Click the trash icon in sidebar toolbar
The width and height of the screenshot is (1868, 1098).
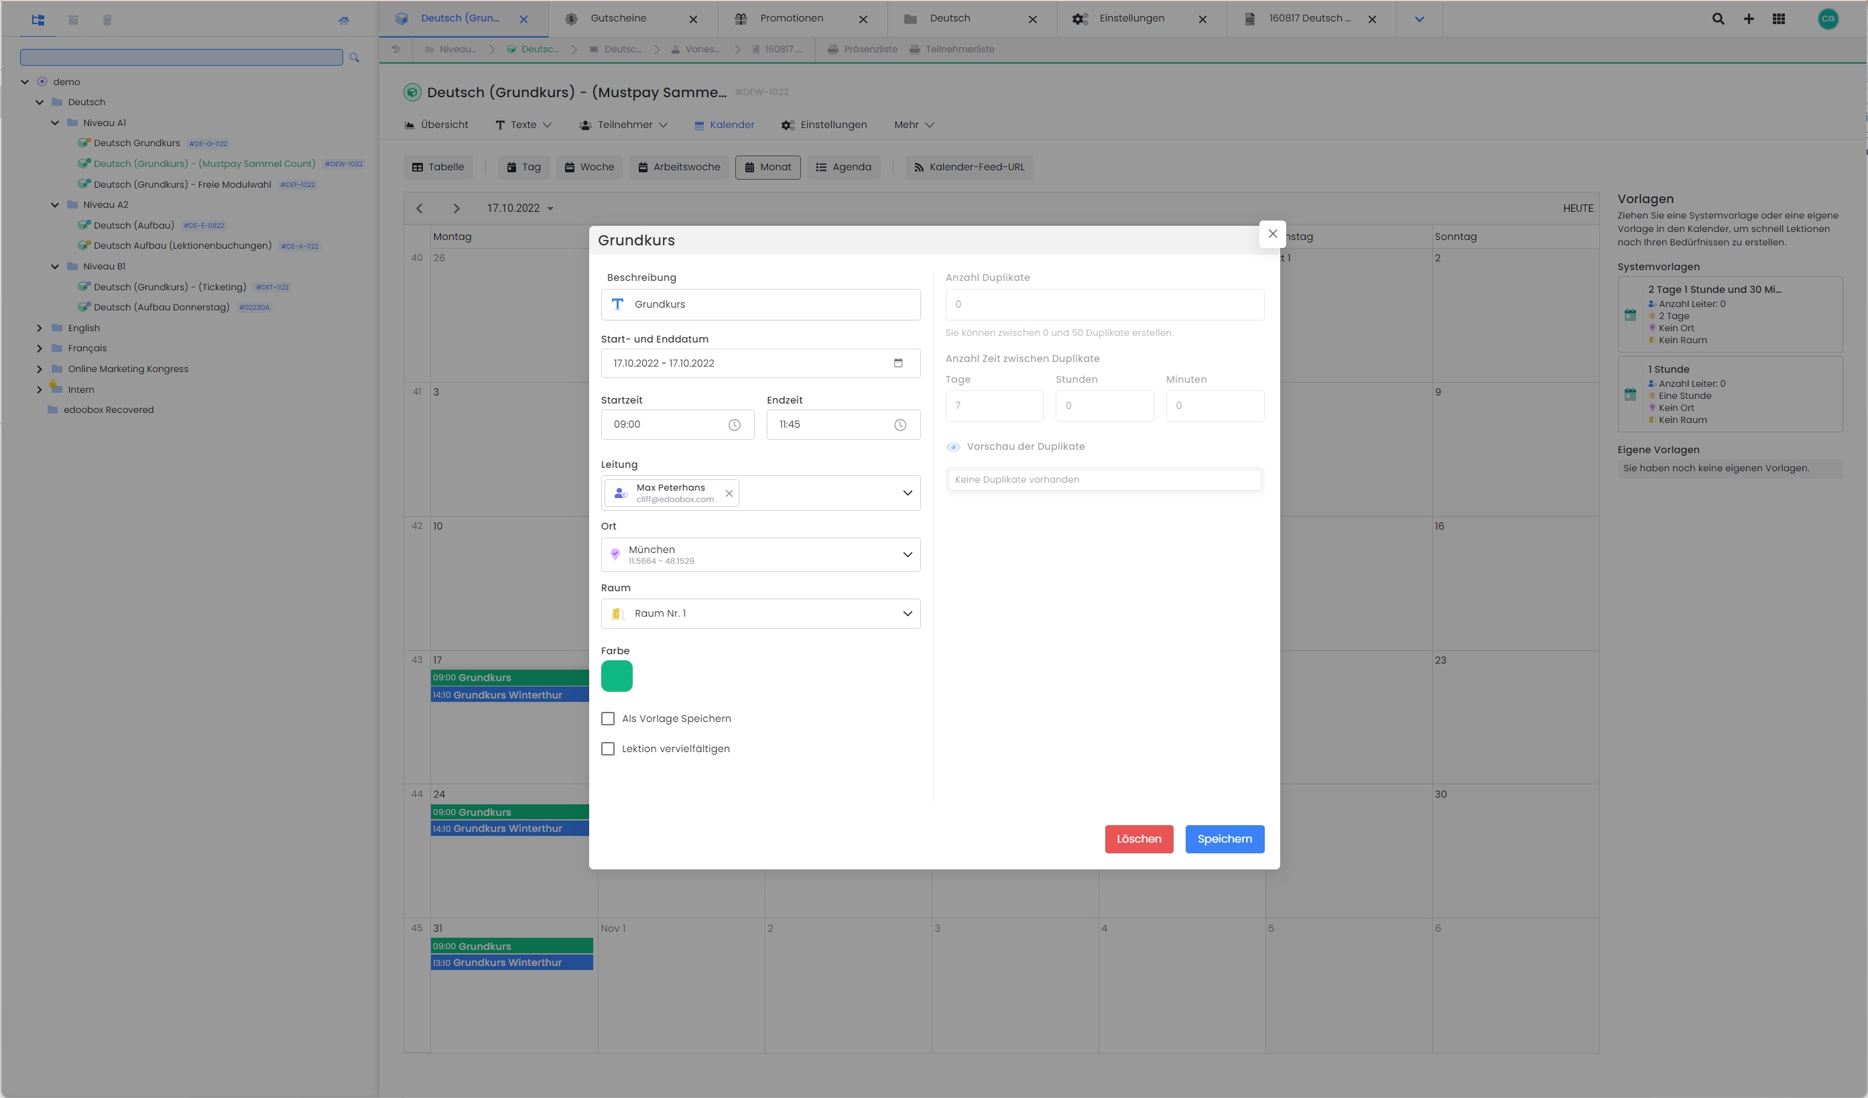coord(107,20)
